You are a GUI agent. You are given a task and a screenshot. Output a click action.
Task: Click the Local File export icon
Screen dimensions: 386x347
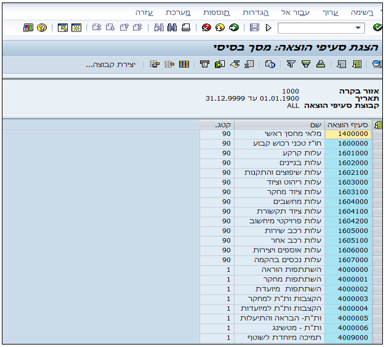(x=220, y=64)
